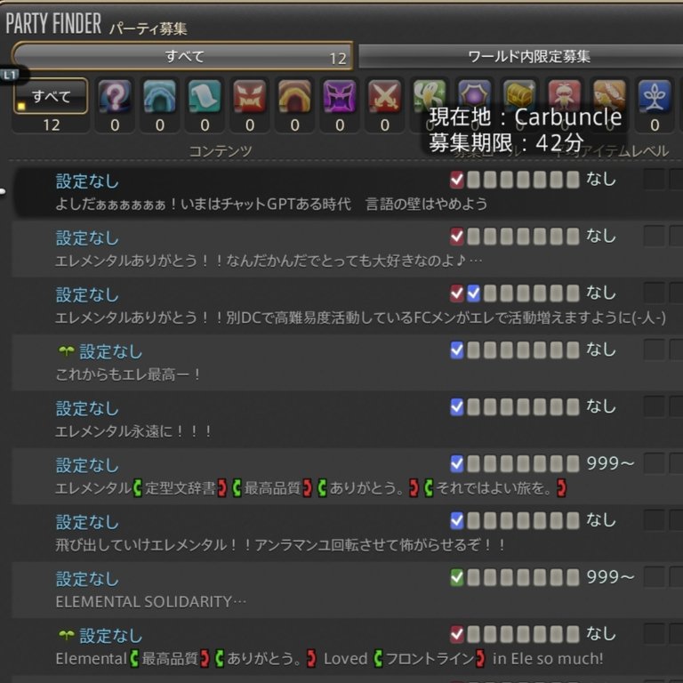Screen dimensions: 683x683
Task: Open the listing よしだぁぁぁぁぁぁ！いまはチャットGPTある時代
Action: tap(348, 192)
